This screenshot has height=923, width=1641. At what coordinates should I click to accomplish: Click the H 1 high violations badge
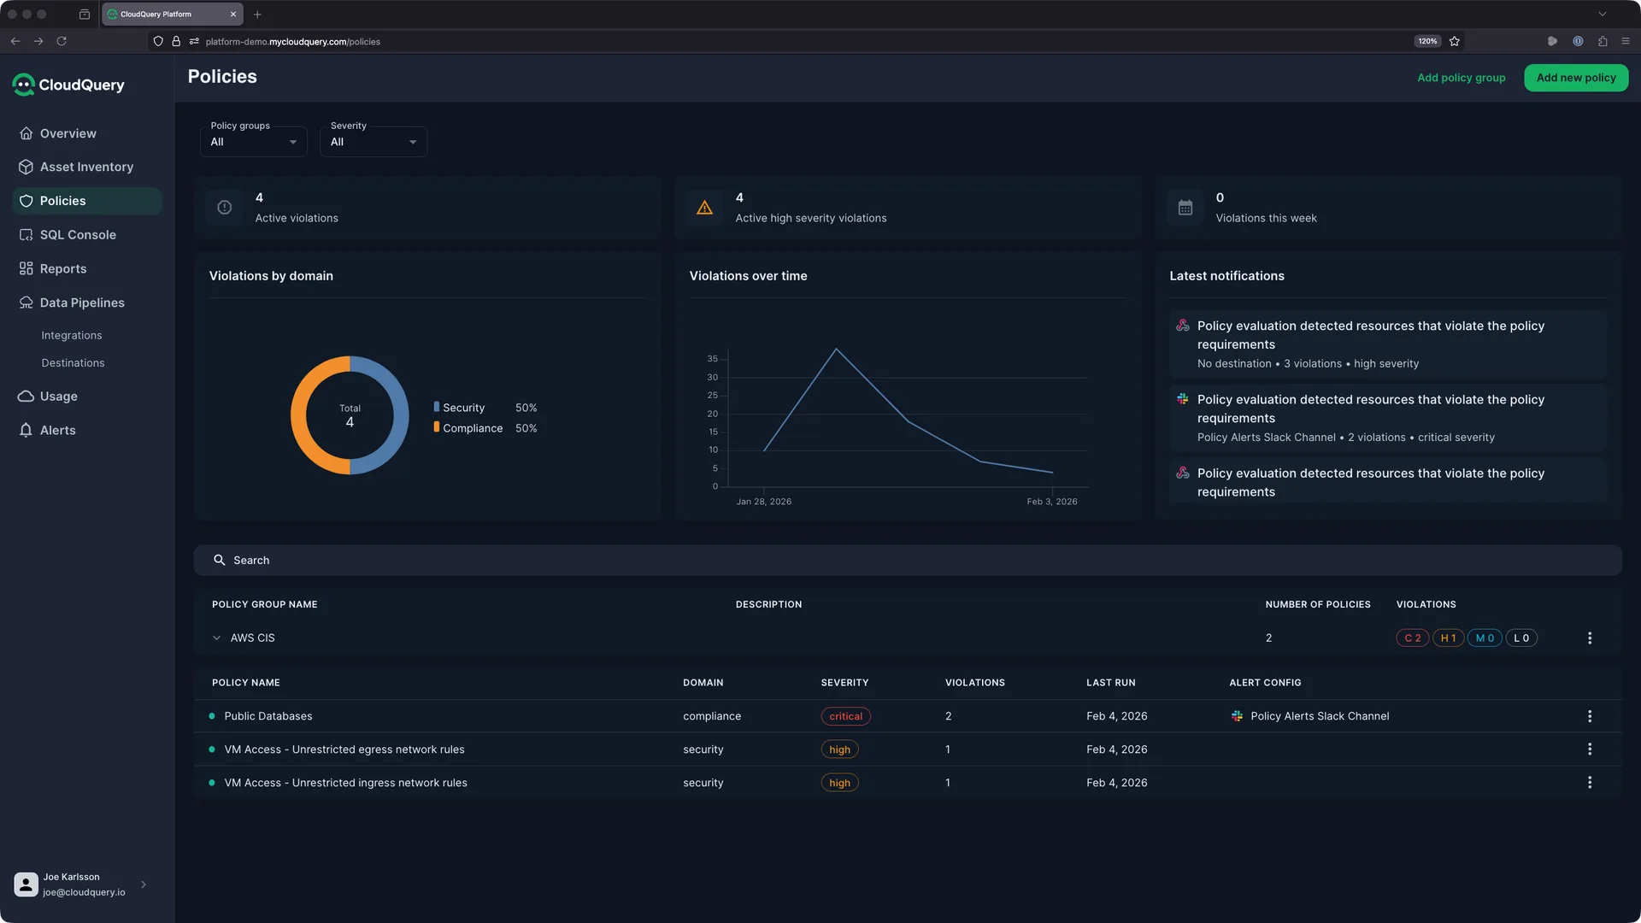point(1449,638)
